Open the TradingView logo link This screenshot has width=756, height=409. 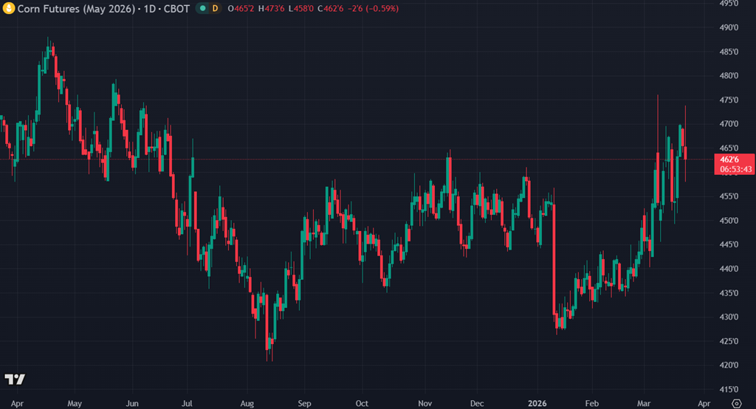tap(15, 379)
